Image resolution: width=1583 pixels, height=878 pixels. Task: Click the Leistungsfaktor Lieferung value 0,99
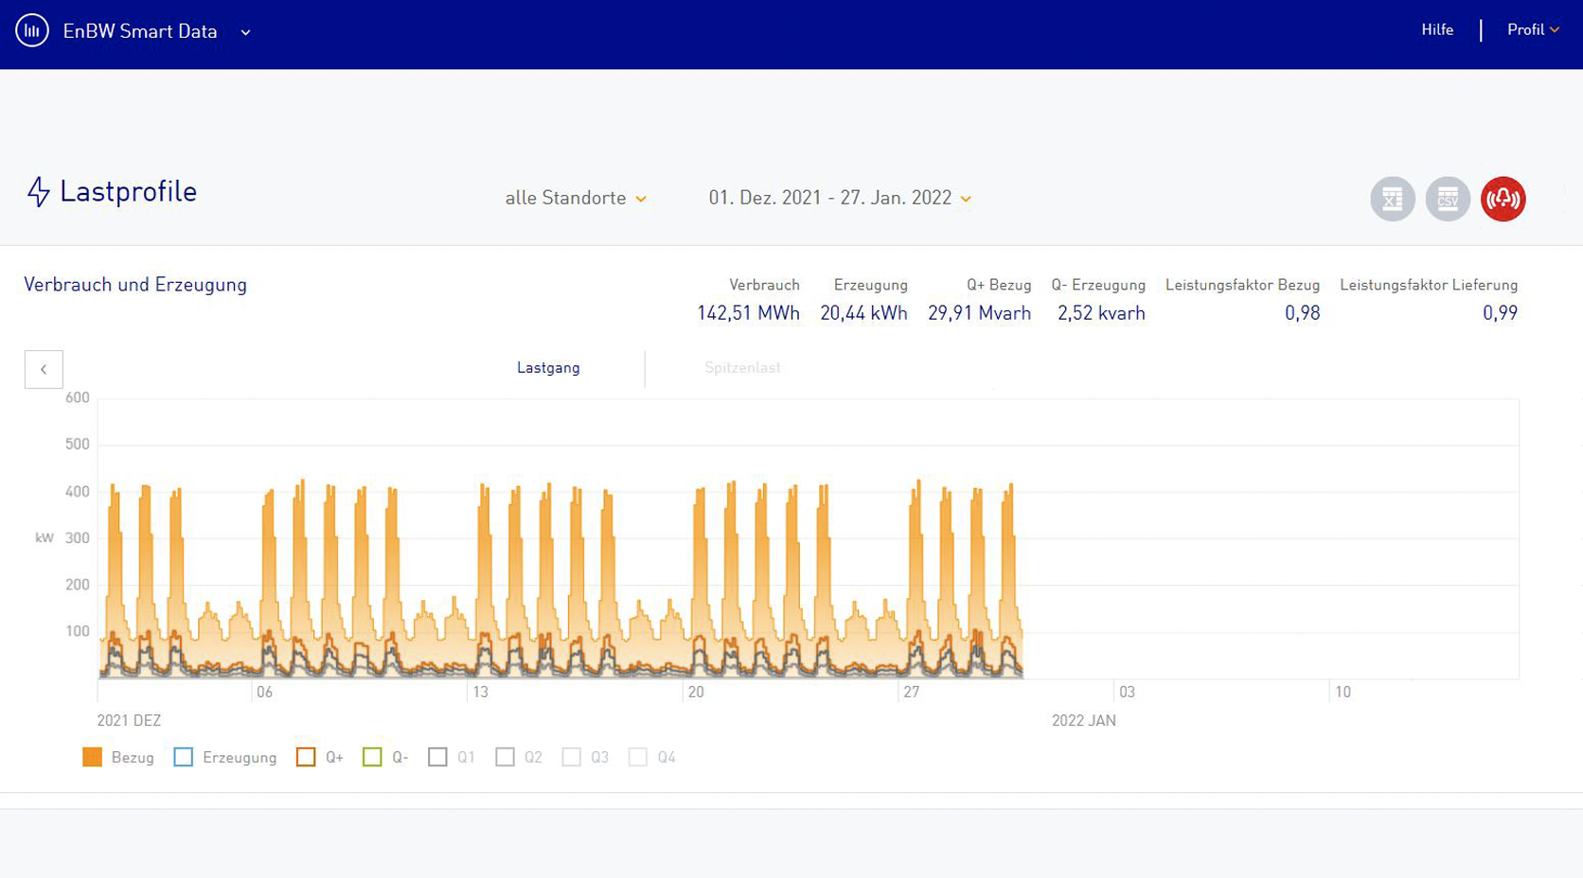[1500, 313]
